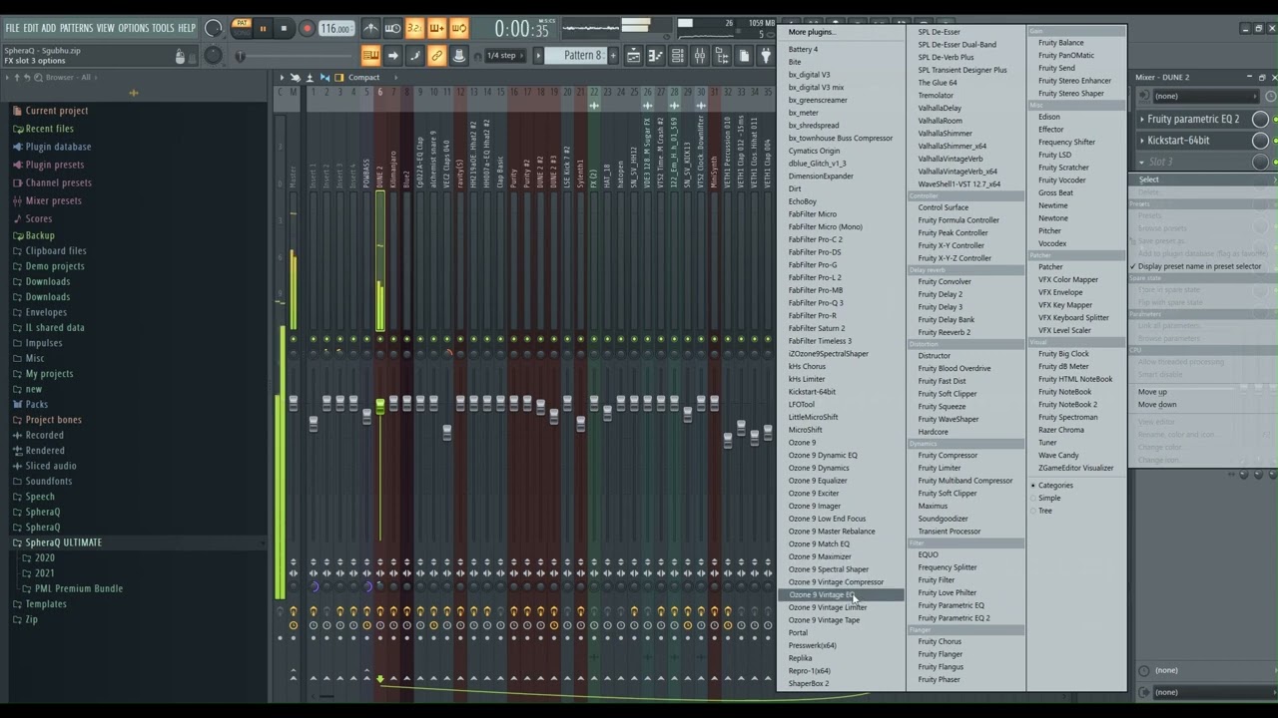Open the Sliced audio folder
The height and width of the screenshot is (718, 1278).
click(x=50, y=466)
